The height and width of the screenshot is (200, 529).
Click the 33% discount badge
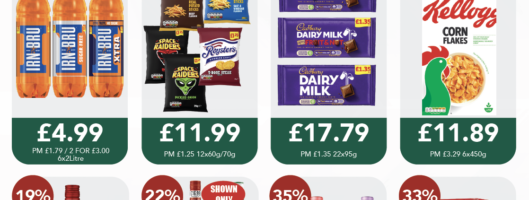(x=420, y=188)
